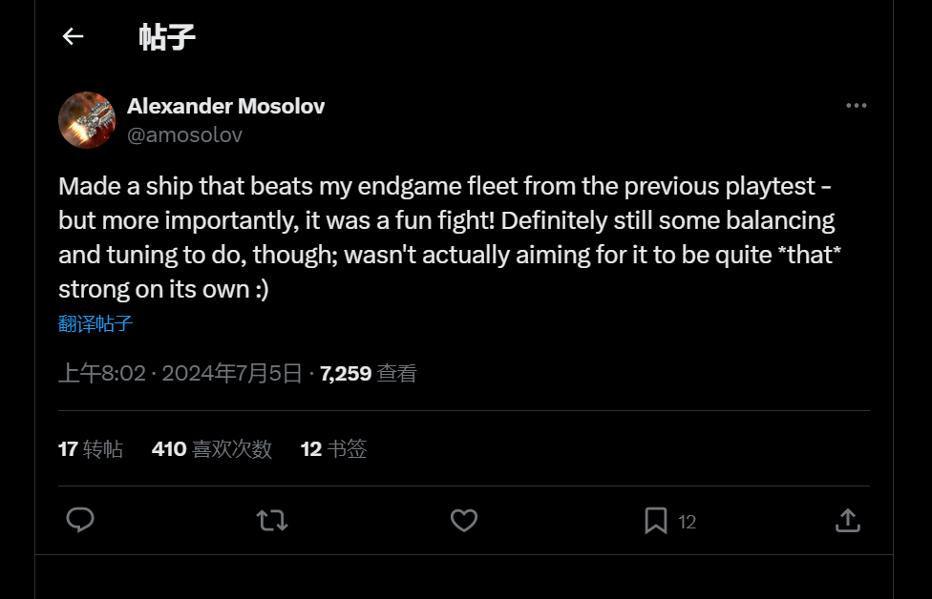This screenshot has height=599, width=932.
Task: Click the number beside the bookmark icon
Action: click(687, 522)
